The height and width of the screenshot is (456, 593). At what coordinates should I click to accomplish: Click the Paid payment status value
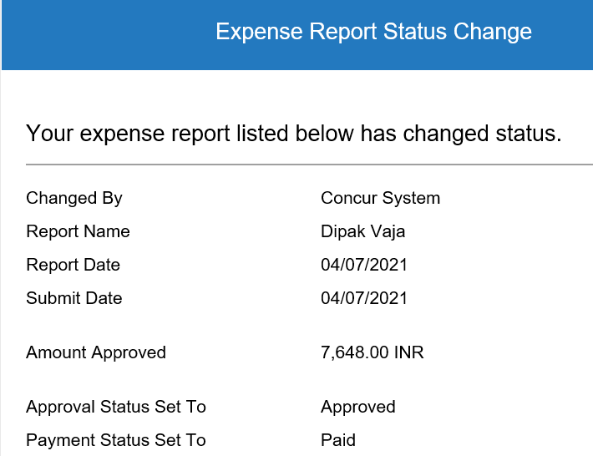click(x=338, y=440)
